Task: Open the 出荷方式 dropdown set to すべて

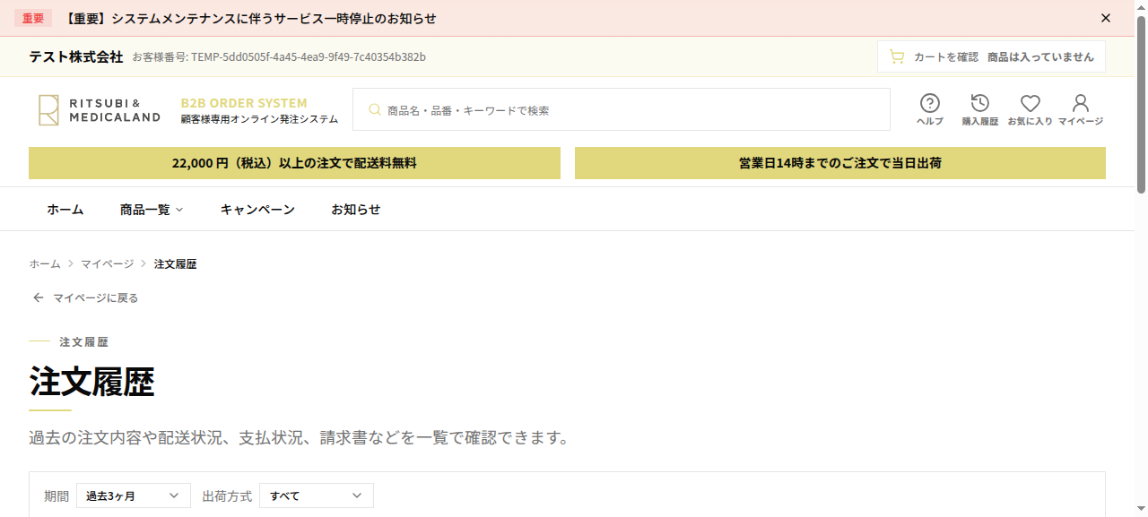Action: point(317,495)
